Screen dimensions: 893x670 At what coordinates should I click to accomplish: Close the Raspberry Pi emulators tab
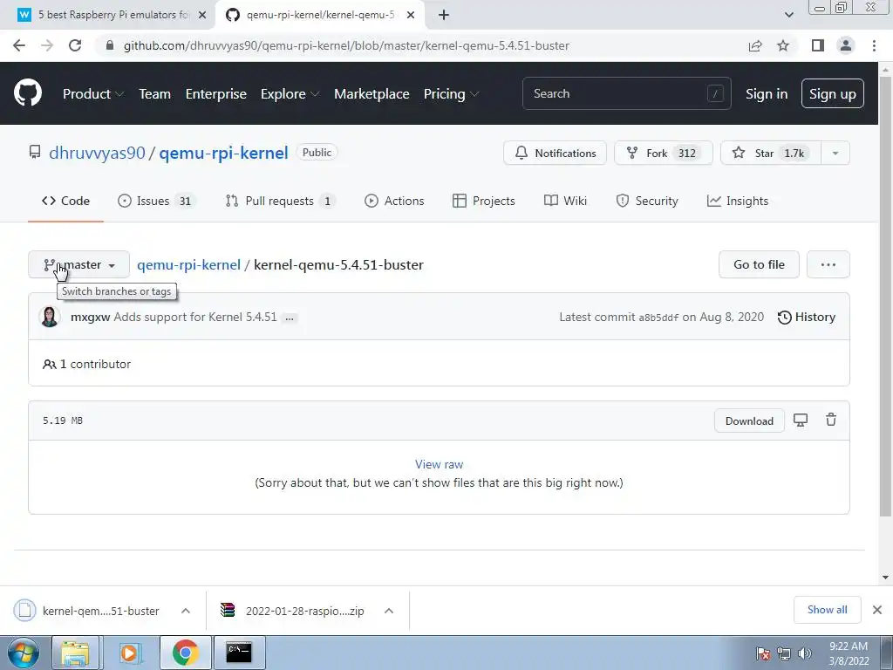pyautogui.click(x=202, y=16)
